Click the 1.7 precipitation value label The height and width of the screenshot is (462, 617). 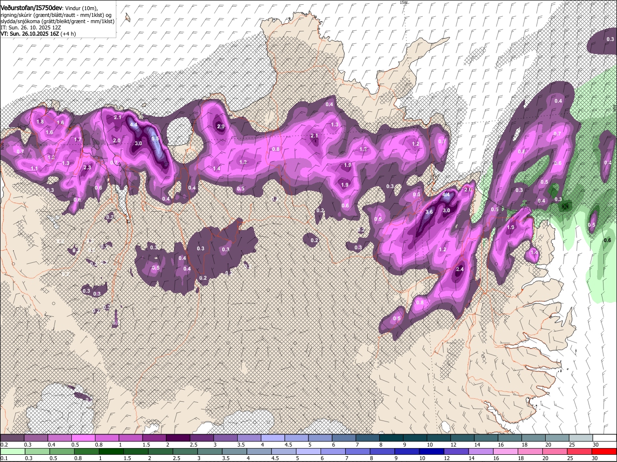78,140
